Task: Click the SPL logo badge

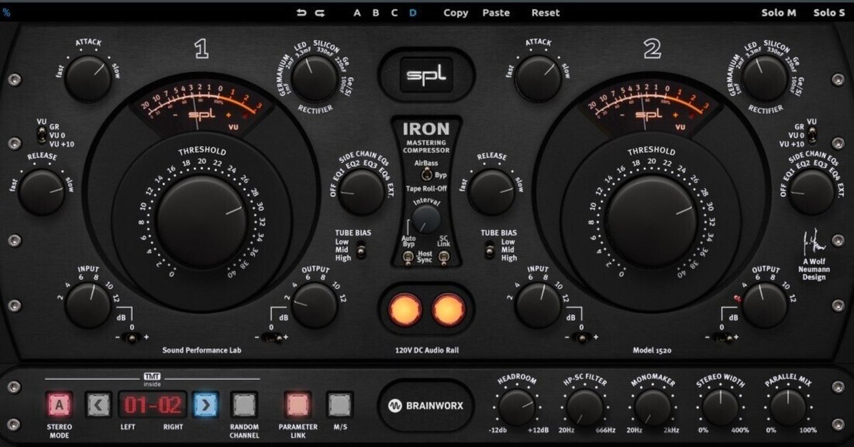Action: coord(426,75)
